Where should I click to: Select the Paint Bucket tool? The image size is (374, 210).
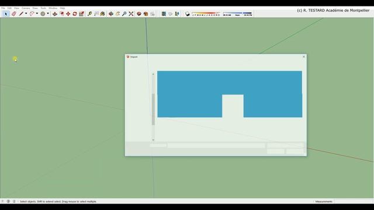[x=103, y=14]
